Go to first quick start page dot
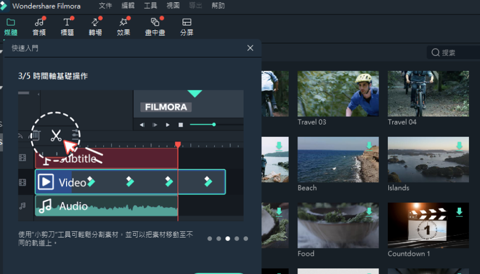This screenshot has width=480, height=274. click(210, 239)
